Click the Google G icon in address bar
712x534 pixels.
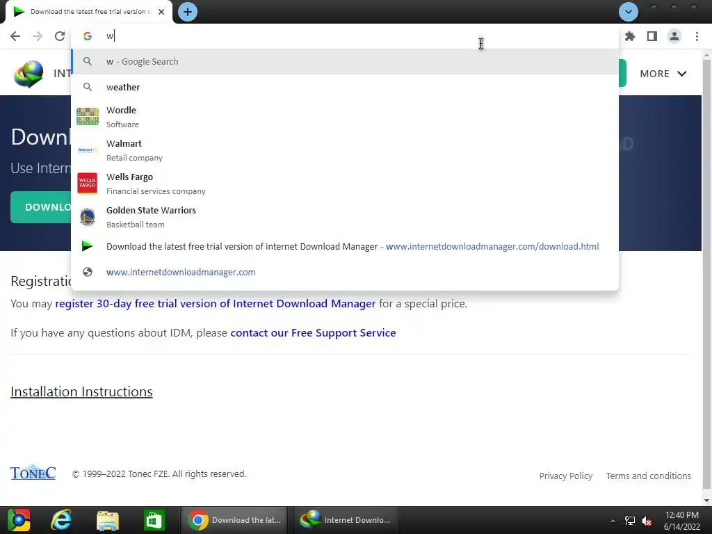click(x=88, y=36)
